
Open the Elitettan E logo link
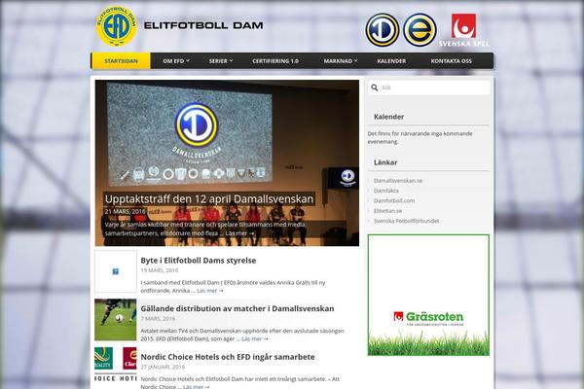tap(420, 30)
